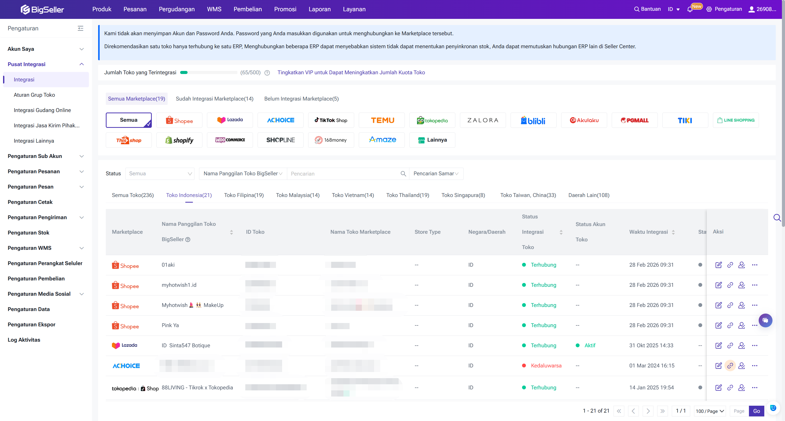The width and height of the screenshot is (785, 421).
Task: Collapse the Pengaturan sidebar menu icon
Action: tap(80, 28)
